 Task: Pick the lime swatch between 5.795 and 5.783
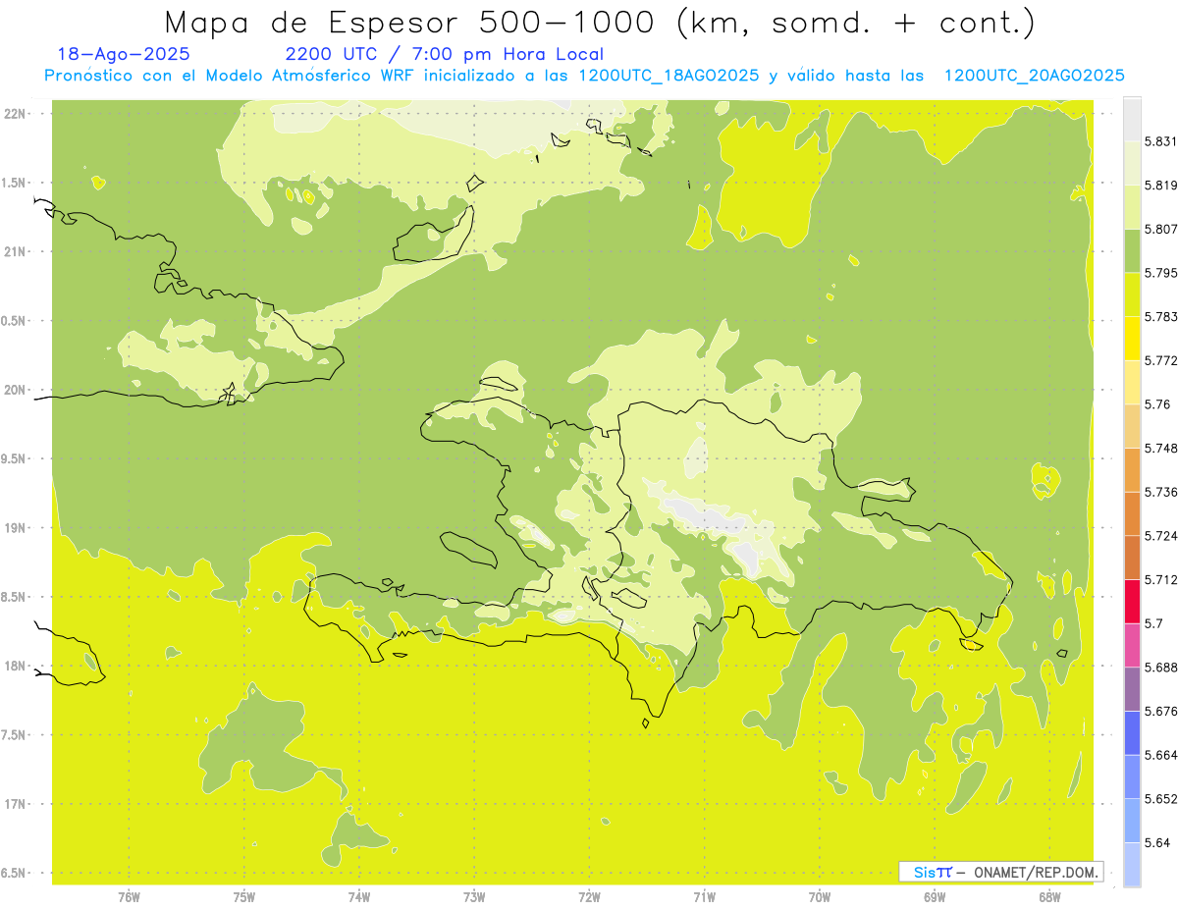pos(1132,294)
